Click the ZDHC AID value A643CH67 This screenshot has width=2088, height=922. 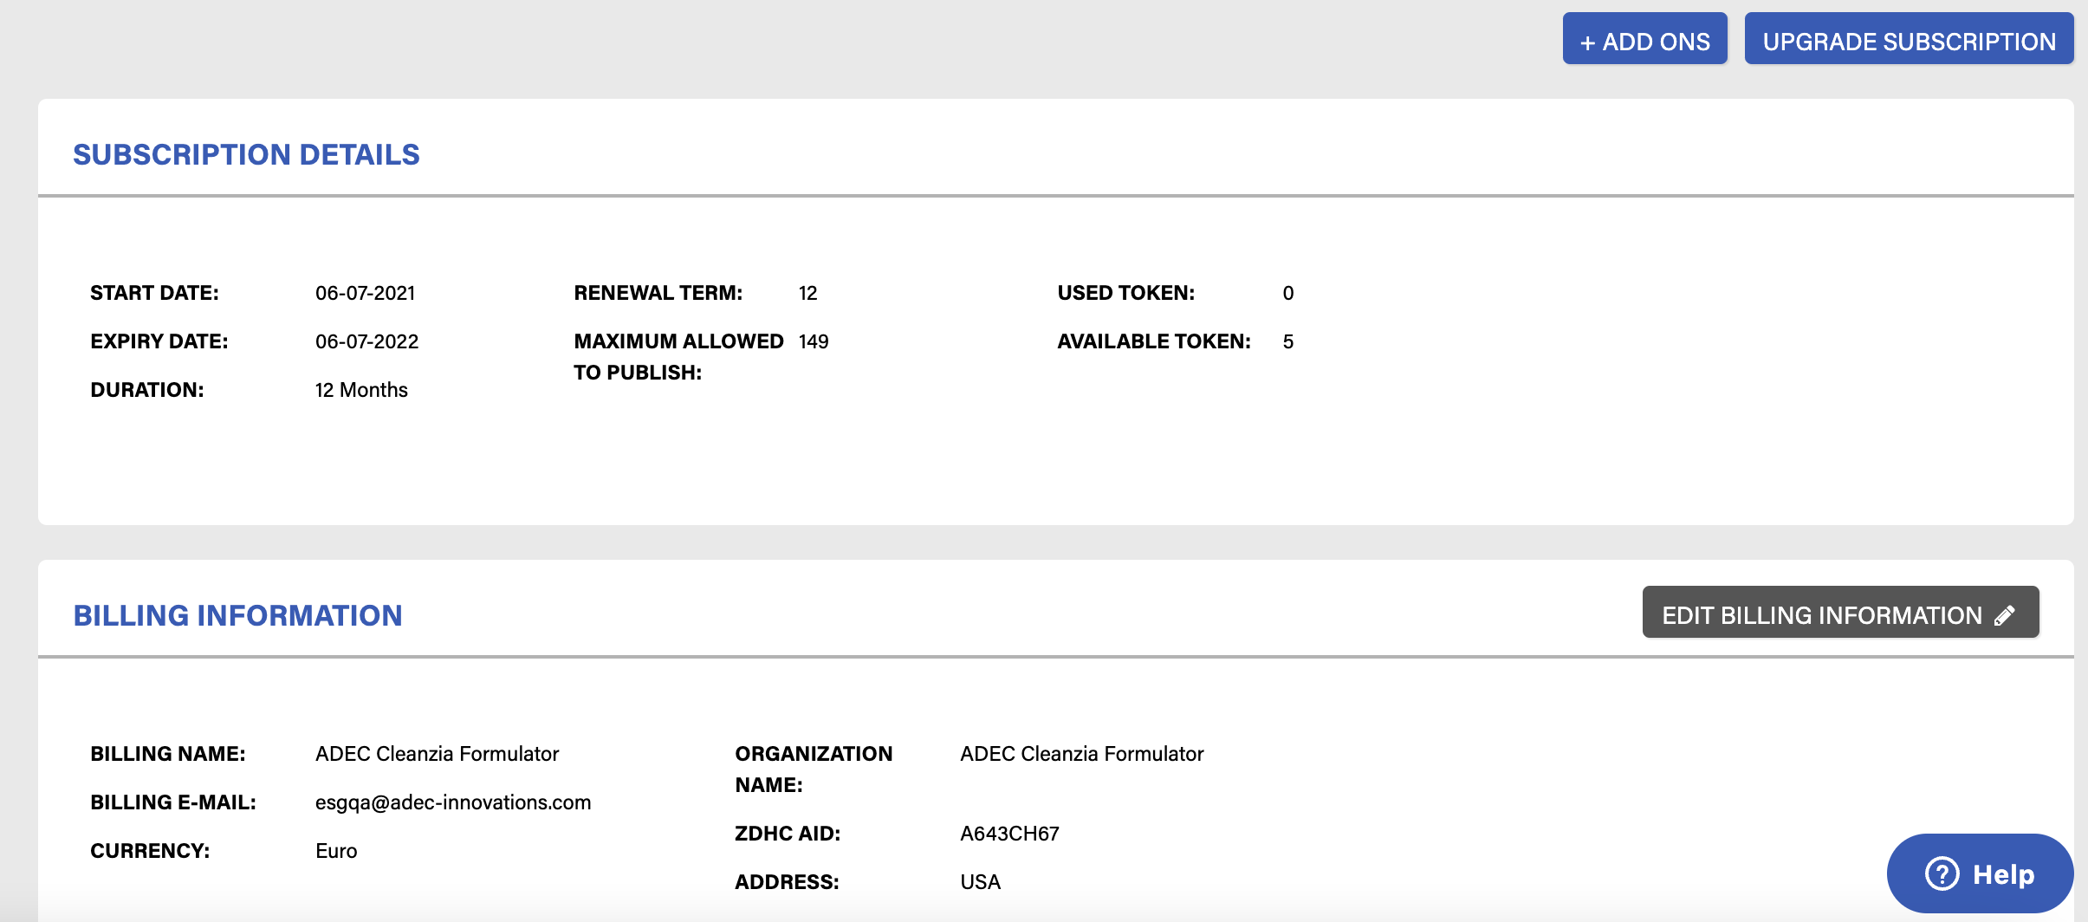tap(1009, 834)
